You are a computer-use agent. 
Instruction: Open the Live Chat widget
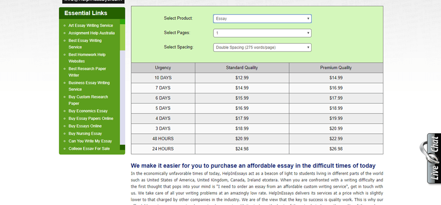point(430,159)
